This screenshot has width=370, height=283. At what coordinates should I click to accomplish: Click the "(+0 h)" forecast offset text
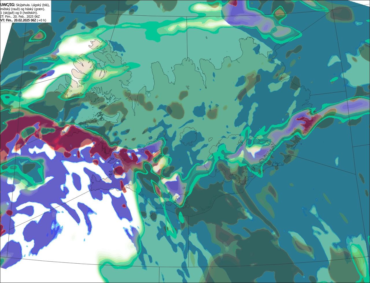(x=42, y=20)
